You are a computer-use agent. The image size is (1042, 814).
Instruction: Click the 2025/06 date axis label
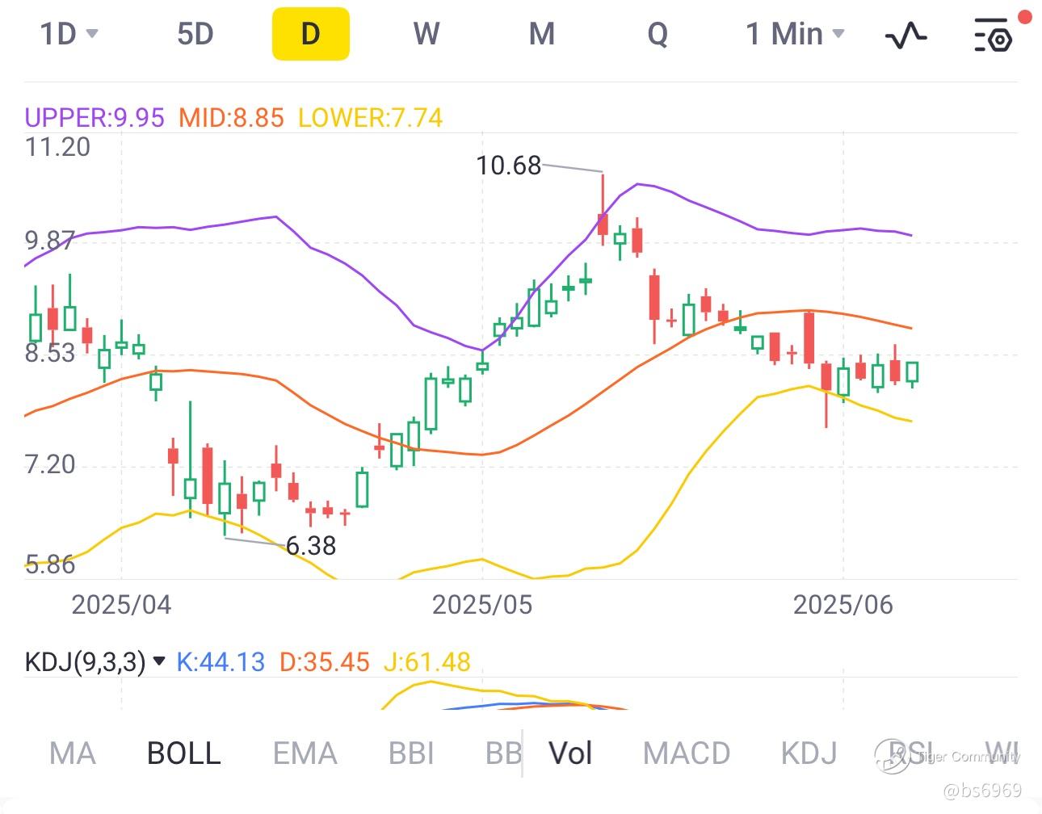coord(843,605)
